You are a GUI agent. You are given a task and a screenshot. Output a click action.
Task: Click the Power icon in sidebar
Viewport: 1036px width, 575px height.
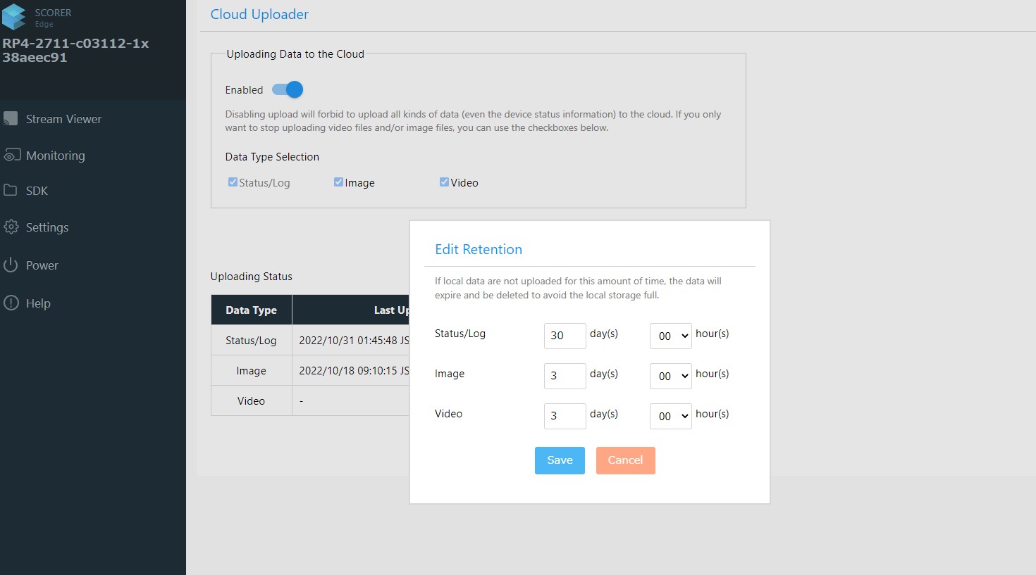click(x=11, y=265)
